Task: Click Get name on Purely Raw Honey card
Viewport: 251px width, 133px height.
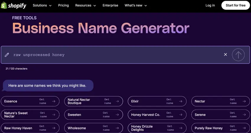Action: click(x=233, y=128)
